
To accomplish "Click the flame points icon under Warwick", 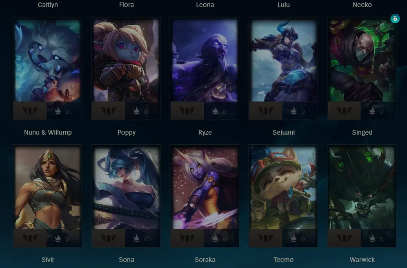I will pyautogui.click(x=372, y=238).
